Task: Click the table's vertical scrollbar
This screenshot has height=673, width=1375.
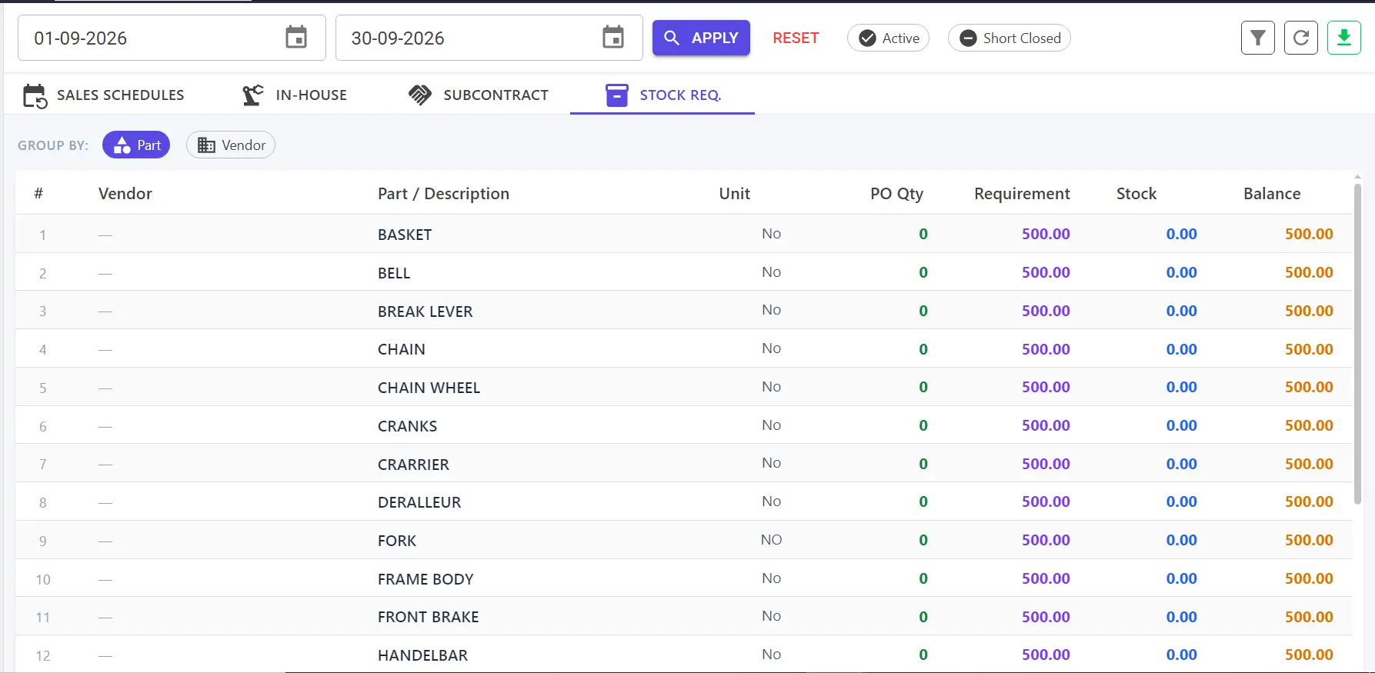Action: coord(1357,343)
